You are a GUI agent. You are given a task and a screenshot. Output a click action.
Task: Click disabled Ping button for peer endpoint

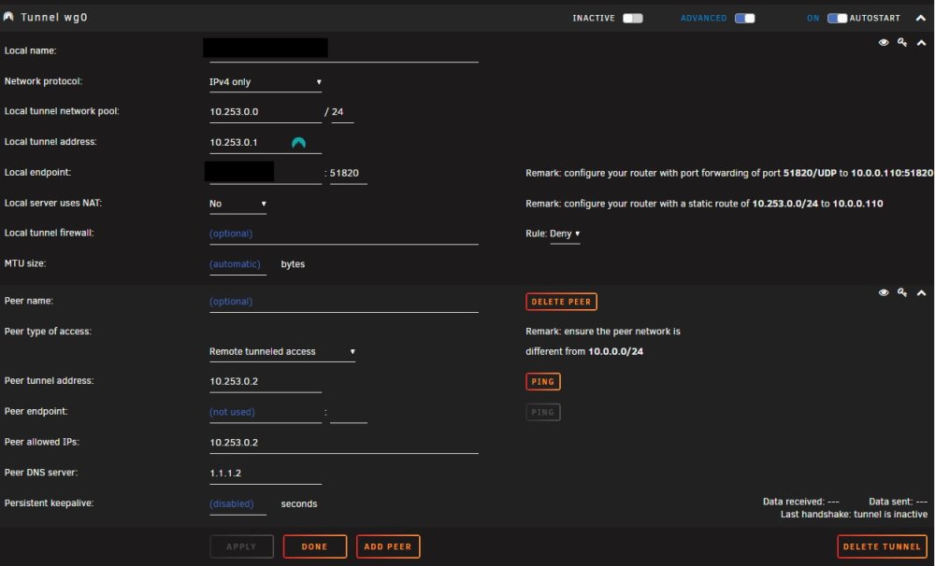(542, 412)
